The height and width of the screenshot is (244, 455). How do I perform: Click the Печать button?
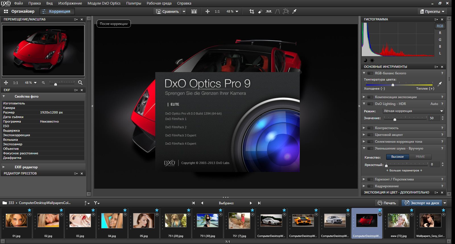(387, 203)
